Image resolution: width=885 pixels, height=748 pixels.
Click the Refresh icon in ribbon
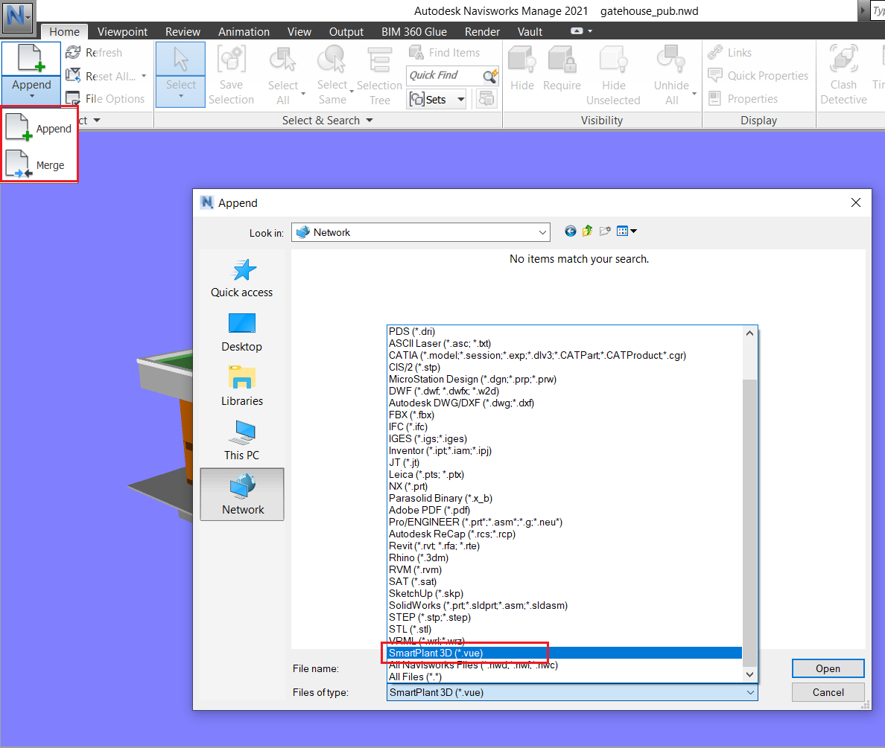[x=73, y=52]
